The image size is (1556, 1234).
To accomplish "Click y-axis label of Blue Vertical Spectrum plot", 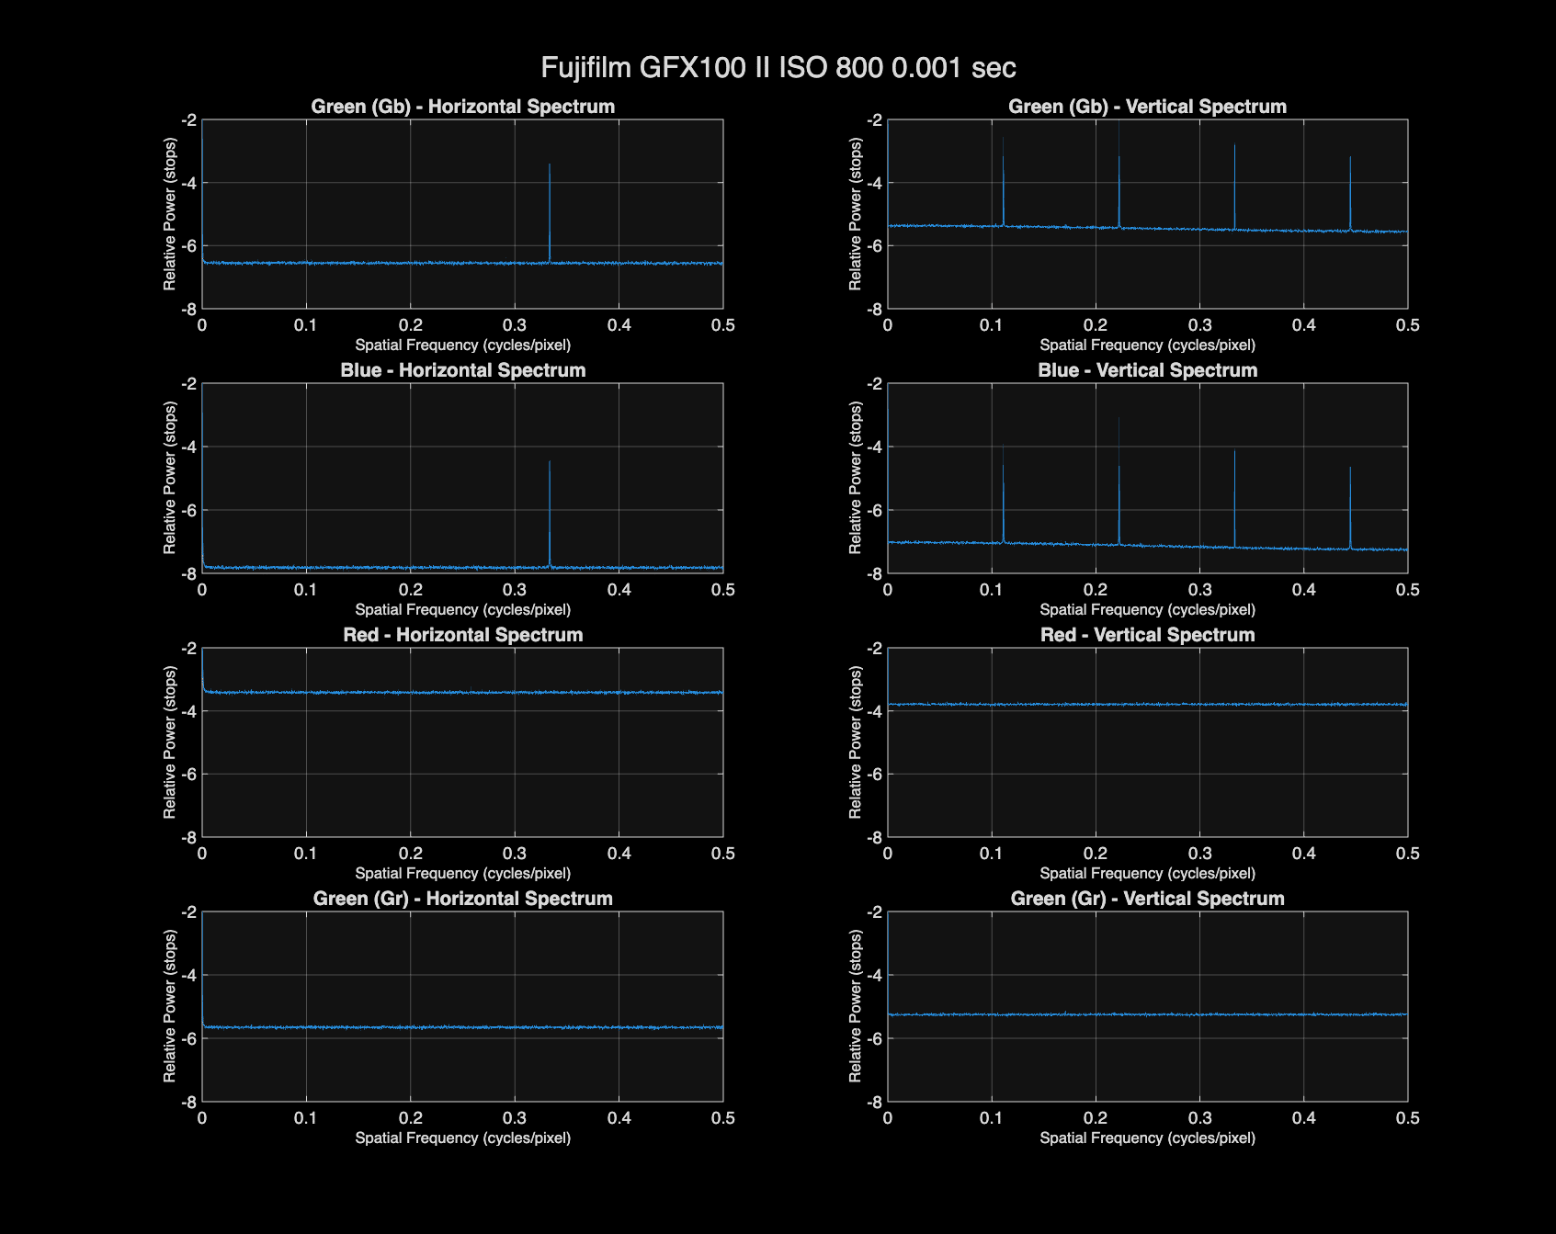I will [855, 478].
